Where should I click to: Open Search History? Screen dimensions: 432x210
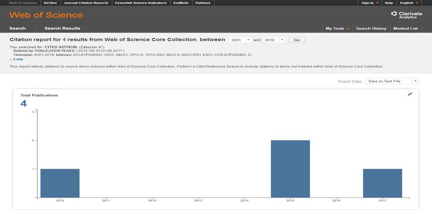click(371, 28)
